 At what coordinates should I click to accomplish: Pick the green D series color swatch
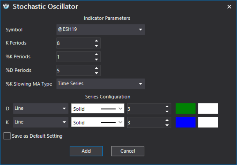point(186,109)
